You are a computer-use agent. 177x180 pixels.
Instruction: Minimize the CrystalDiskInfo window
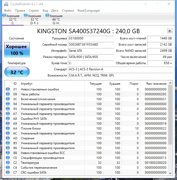click(x=146, y=4)
